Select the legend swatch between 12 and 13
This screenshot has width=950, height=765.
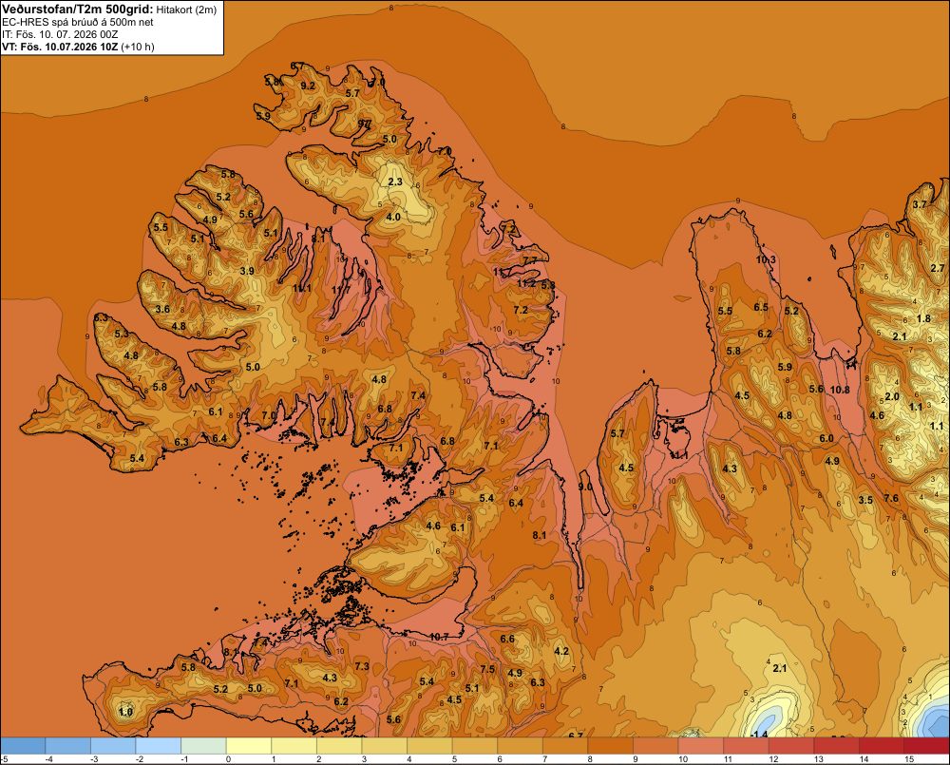pyautogui.click(x=790, y=746)
